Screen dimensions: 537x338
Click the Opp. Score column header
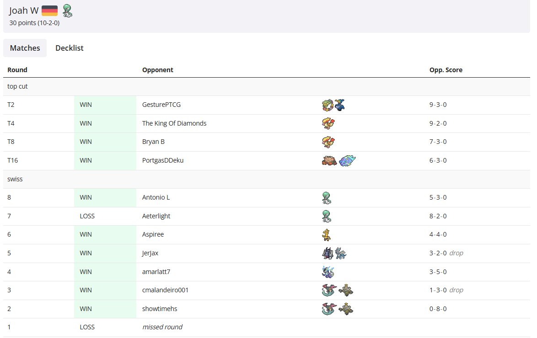[446, 70]
